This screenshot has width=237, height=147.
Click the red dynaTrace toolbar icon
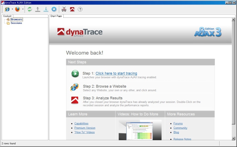[72, 9]
